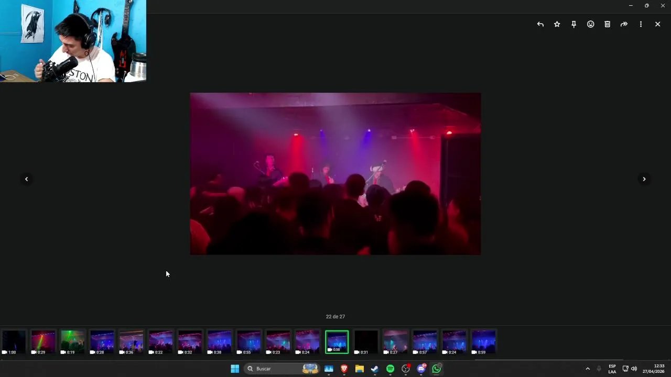
Task: Click the microphone tray icon
Action: pyautogui.click(x=599, y=369)
